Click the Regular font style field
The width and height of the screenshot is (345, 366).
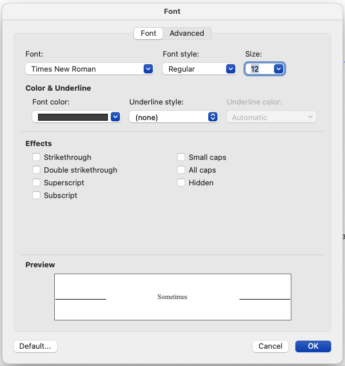coord(200,69)
